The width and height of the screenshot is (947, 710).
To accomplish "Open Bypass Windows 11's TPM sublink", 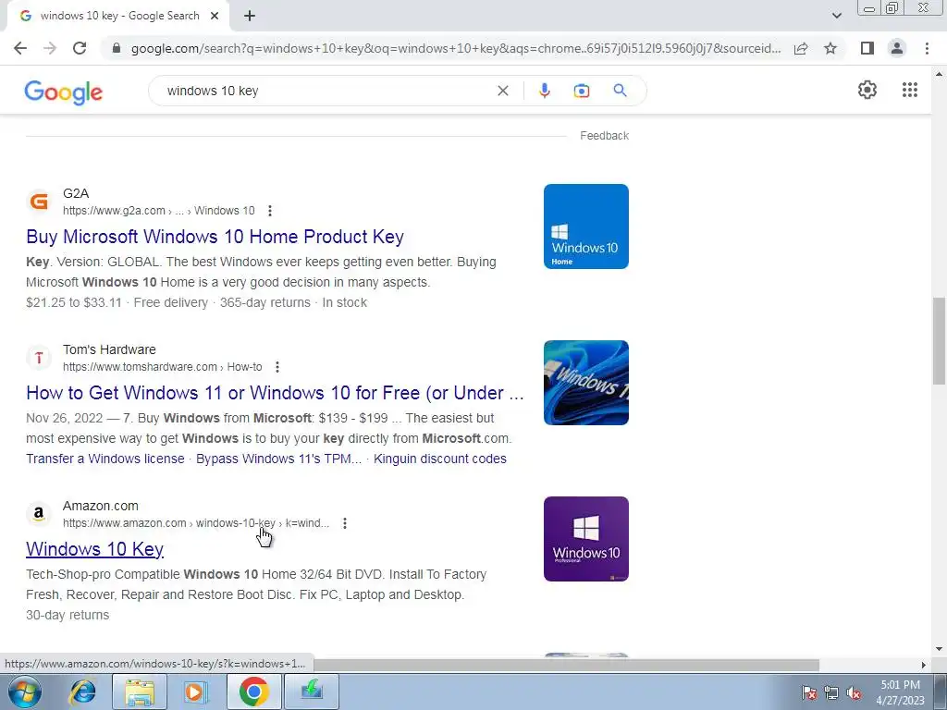I will 279,459.
